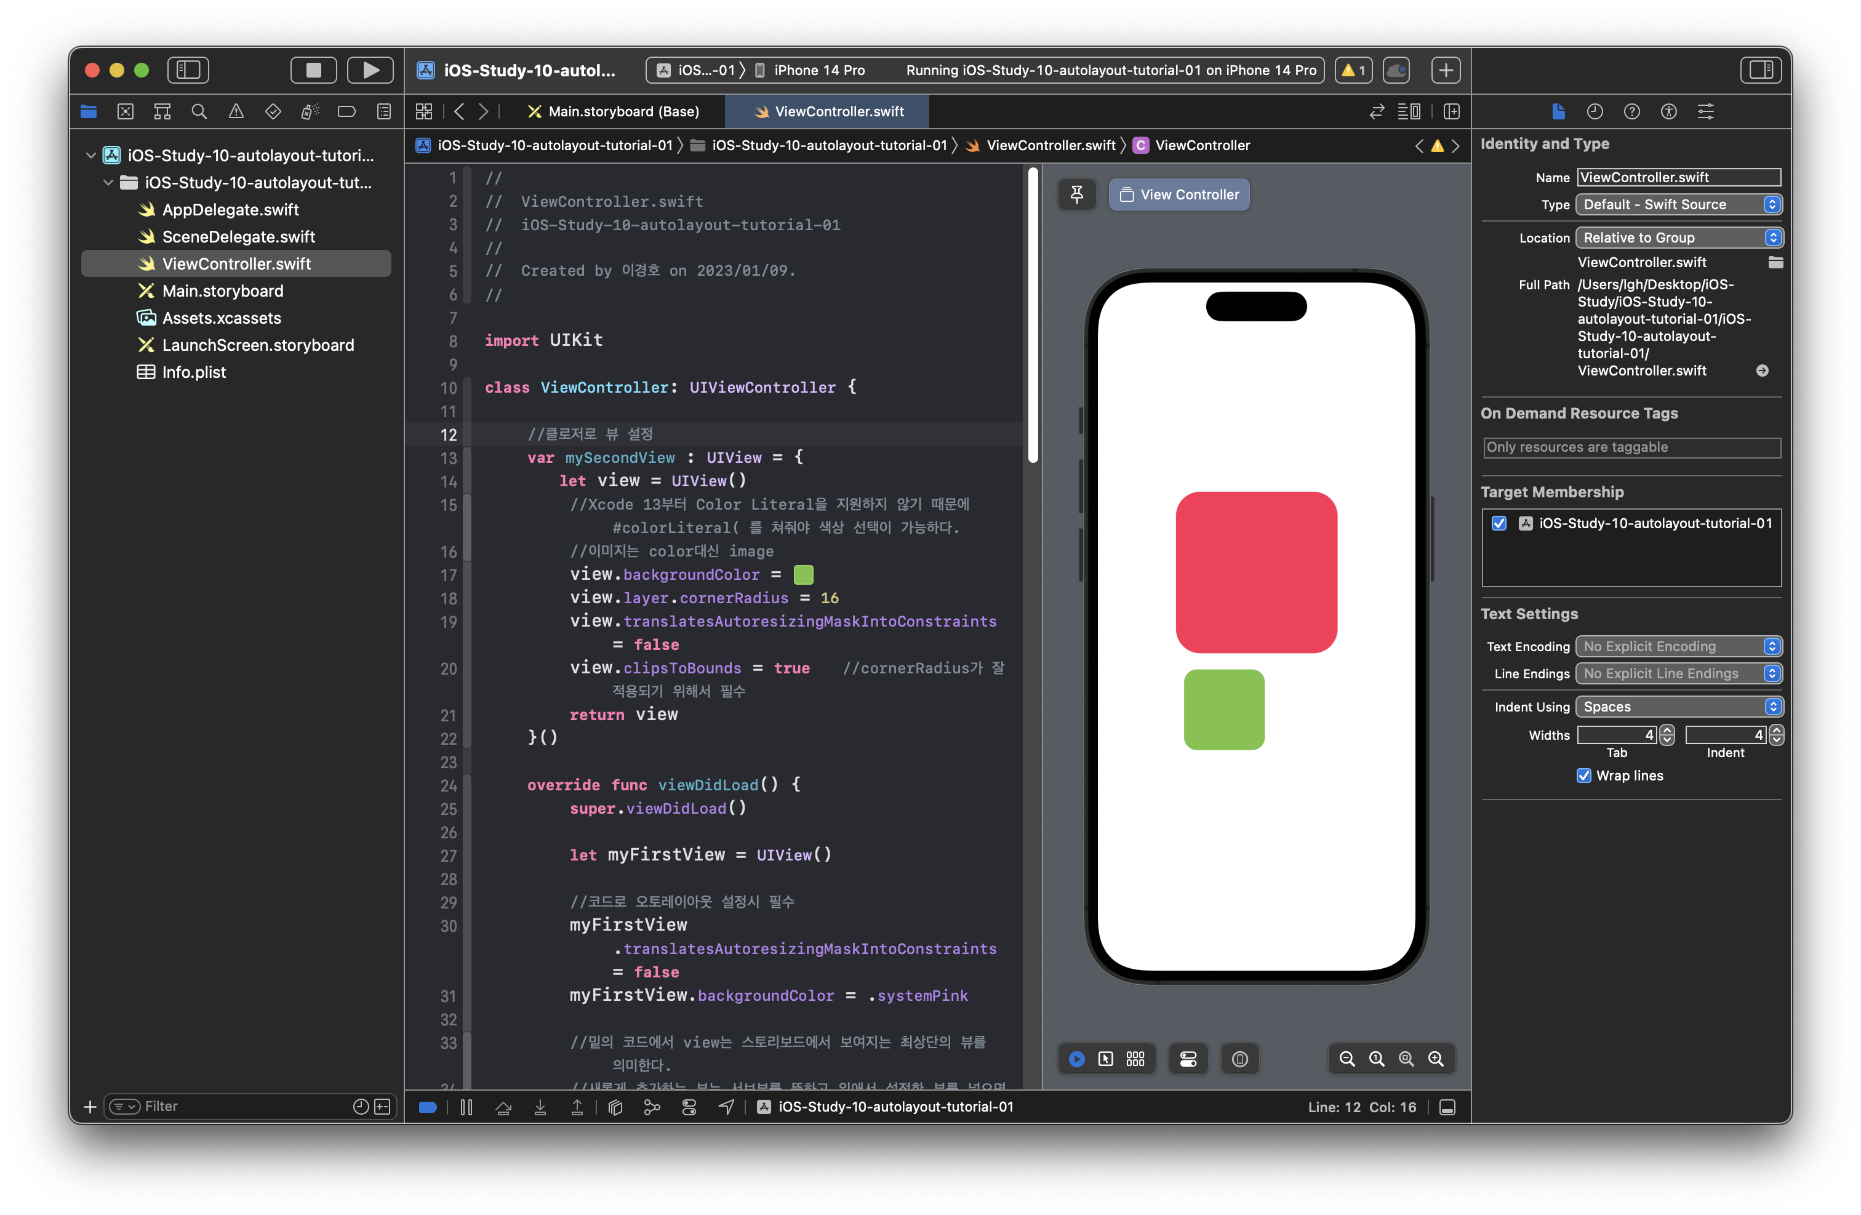Open the Issue navigator warning icon
This screenshot has width=1861, height=1215.
point(236,112)
